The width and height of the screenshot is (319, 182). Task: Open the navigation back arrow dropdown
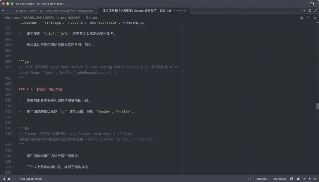click(3, 10)
